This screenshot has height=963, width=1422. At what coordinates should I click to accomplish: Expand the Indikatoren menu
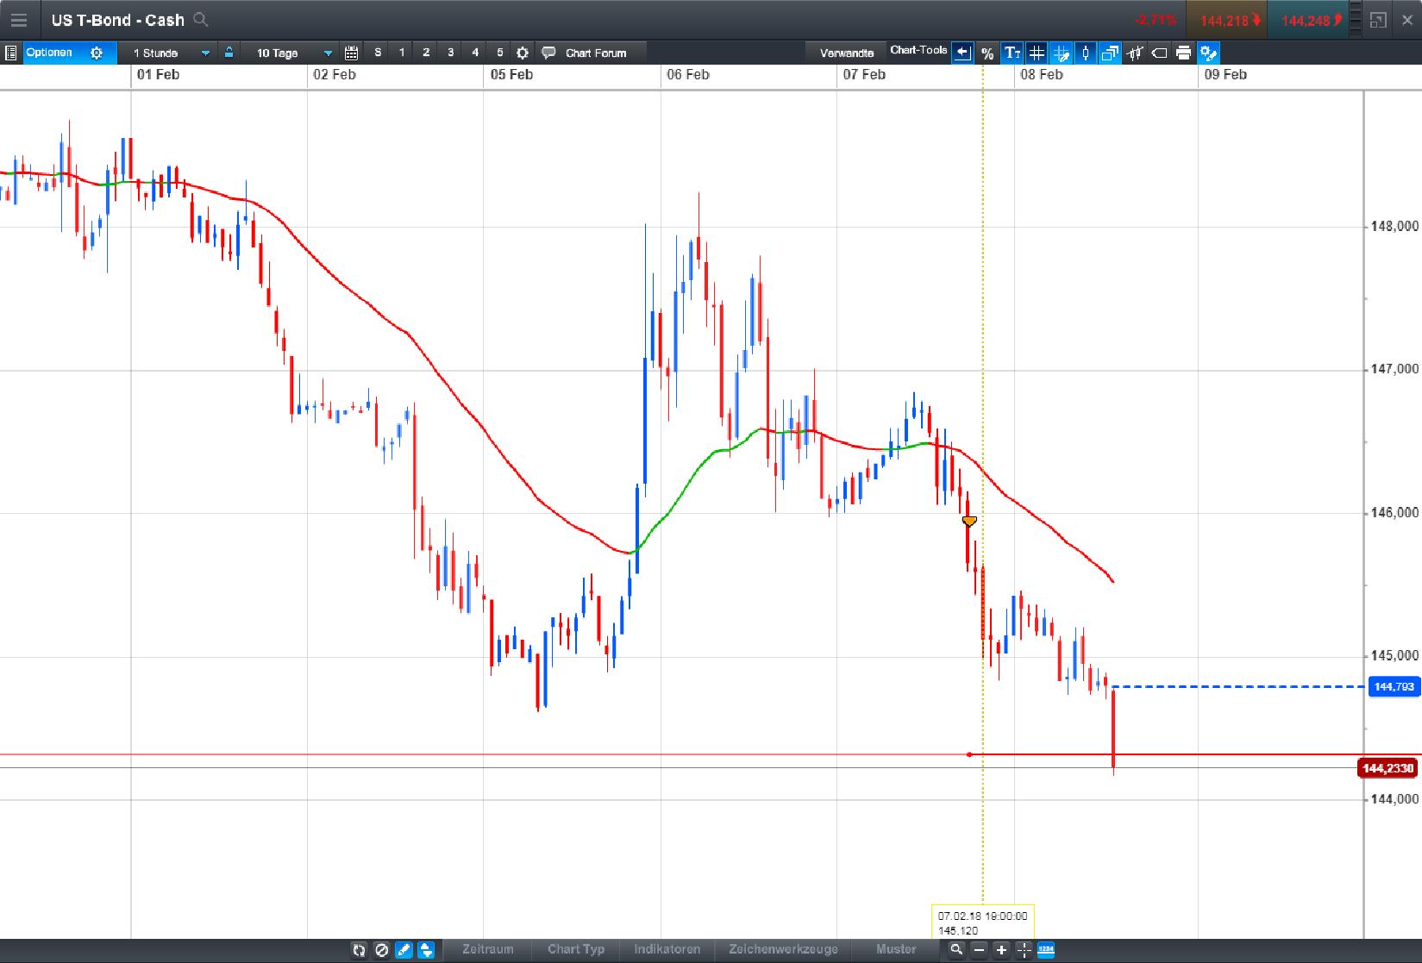coord(667,949)
